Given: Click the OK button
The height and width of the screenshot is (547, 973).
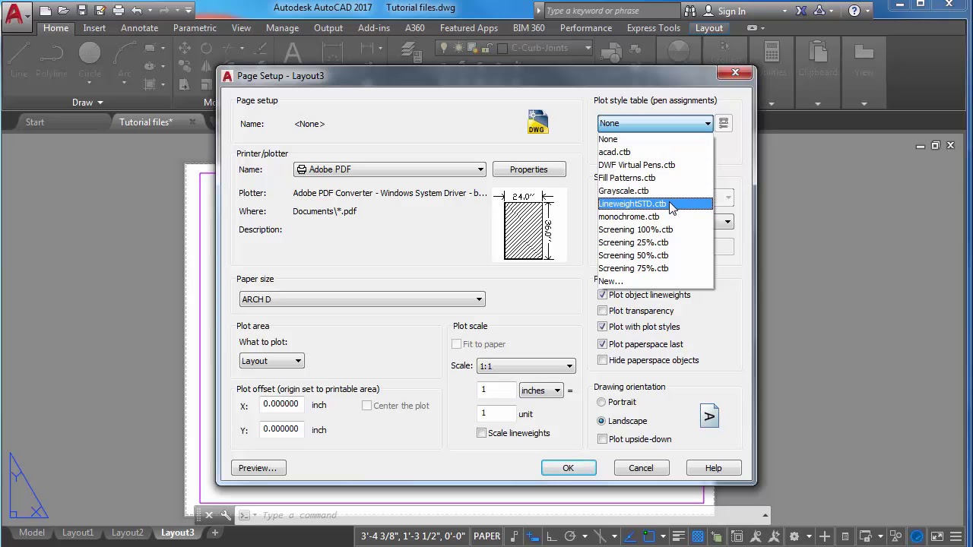Looking at the screenshot, I should tap(569, 468).
